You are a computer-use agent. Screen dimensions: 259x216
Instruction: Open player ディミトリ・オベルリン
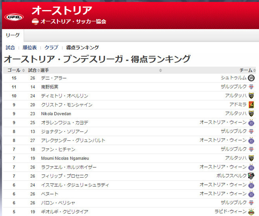click(65, 96)
